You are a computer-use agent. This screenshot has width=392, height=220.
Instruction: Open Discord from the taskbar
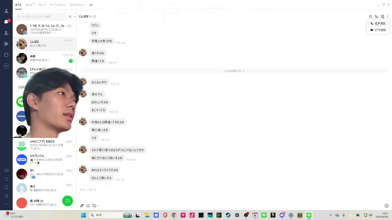[282, 215]
